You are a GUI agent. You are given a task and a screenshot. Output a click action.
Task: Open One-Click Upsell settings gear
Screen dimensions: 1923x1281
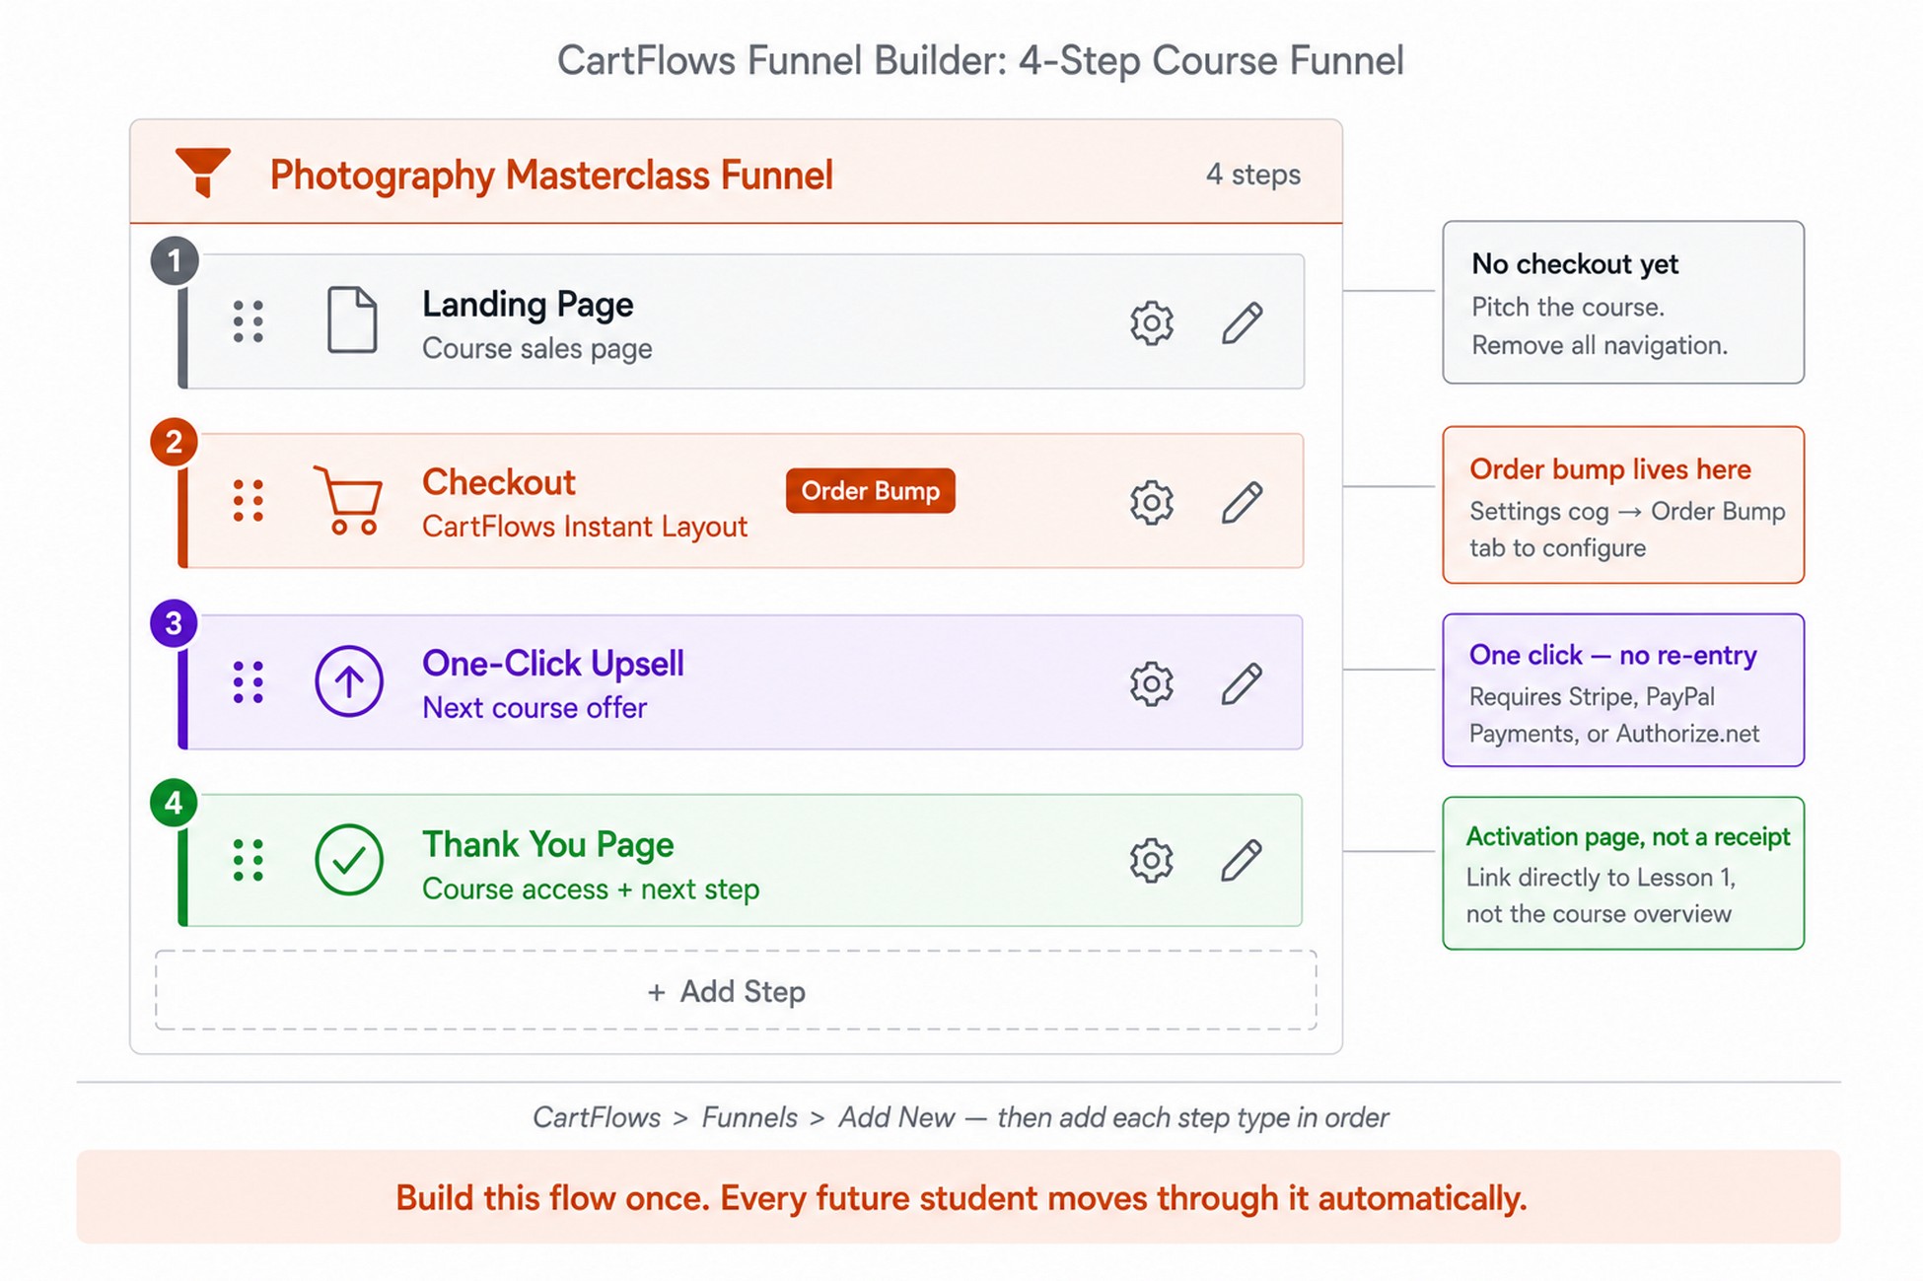click(x=1151, y=683)
